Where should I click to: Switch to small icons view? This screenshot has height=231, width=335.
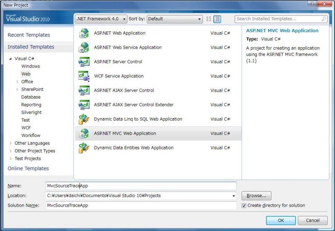pyautogui.click(x=209, y=19)
